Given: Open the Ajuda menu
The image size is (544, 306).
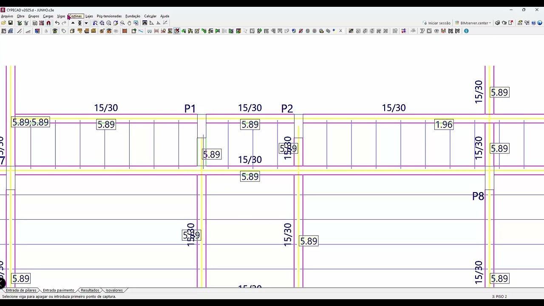Looking at the screenshot, I should [164, 16].
